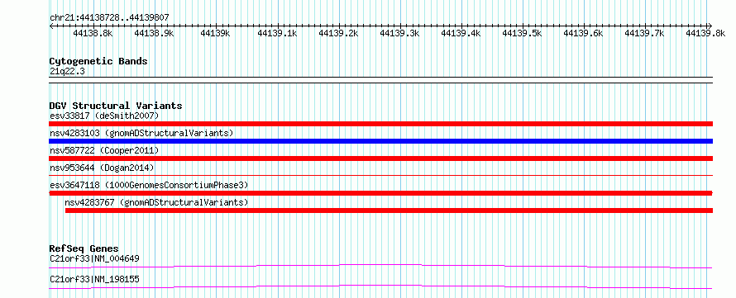Image resolution: width=736 pixels, height=298 pixels.
Task: Click the C21orf33|NM_198155 gene label
Action: (94, 280)
